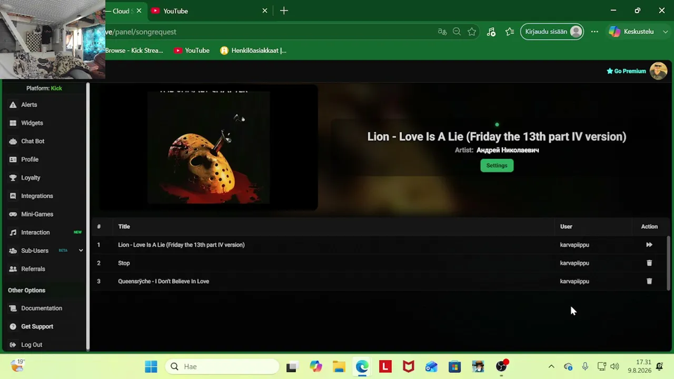Open browser settings and more menu
Image resolution: width=674 pixels, height=379 pixels.
click(x=594, y=32)
